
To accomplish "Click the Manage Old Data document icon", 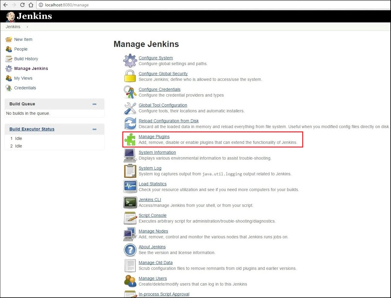I will pos(130,266).
